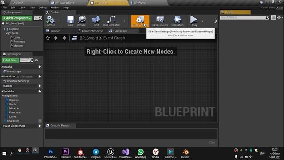Viewport: 284px width, 160px height.
Task: Click the BP_Sword breadcrumb
Action: click(x=89, y=38)
